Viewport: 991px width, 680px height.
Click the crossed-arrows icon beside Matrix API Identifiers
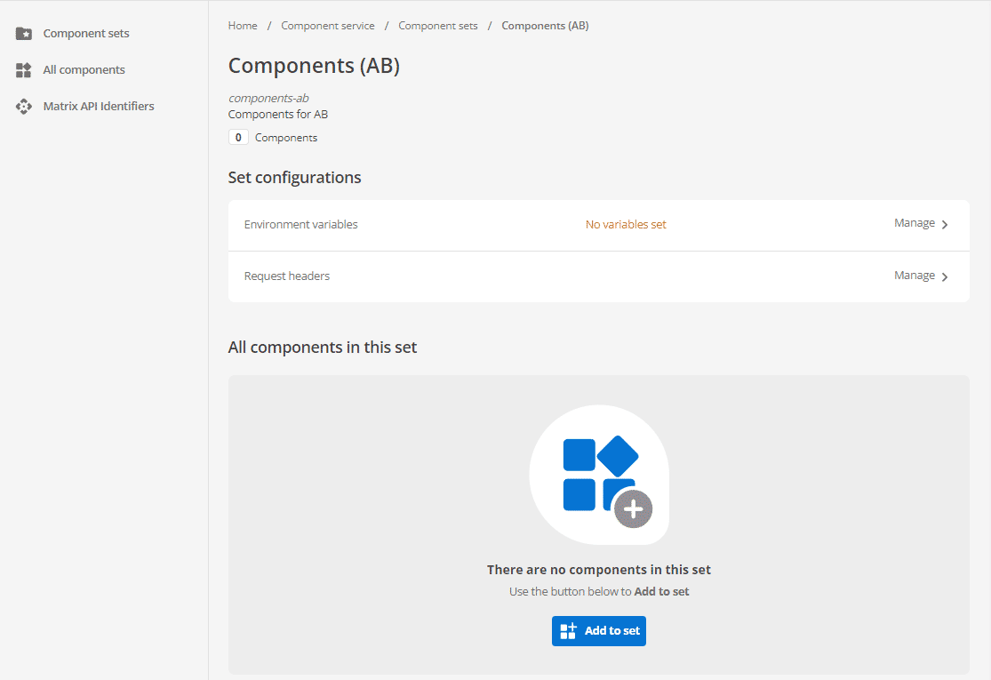24,106
